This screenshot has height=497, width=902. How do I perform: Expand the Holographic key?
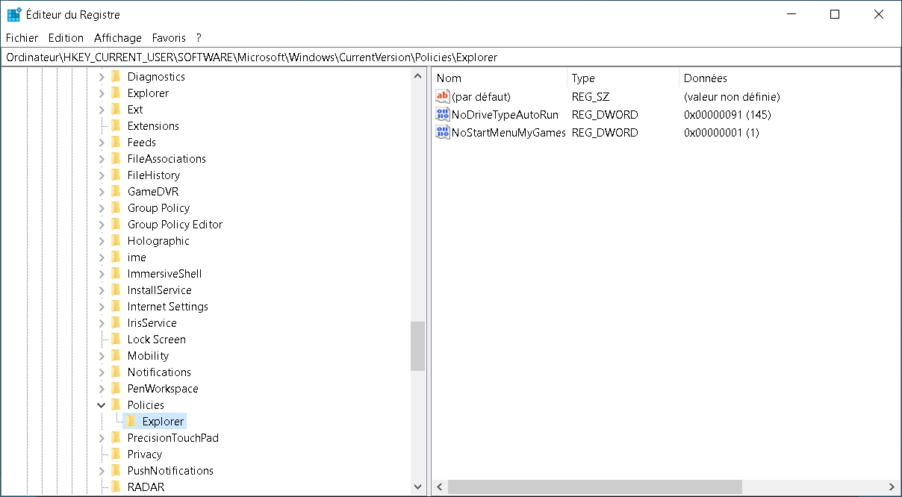(x=102, y=241)
